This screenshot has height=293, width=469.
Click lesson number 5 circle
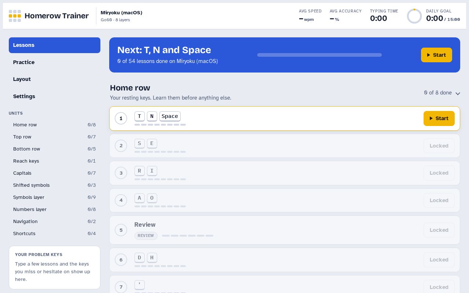click(x=121, y=230)
